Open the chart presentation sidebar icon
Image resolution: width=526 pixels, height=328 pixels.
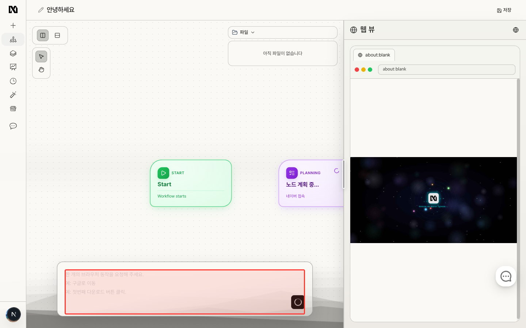[13, 67]
